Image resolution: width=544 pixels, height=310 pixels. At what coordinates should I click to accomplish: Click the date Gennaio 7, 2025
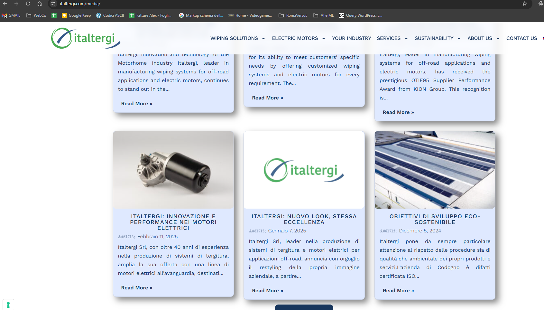[287, 231]
